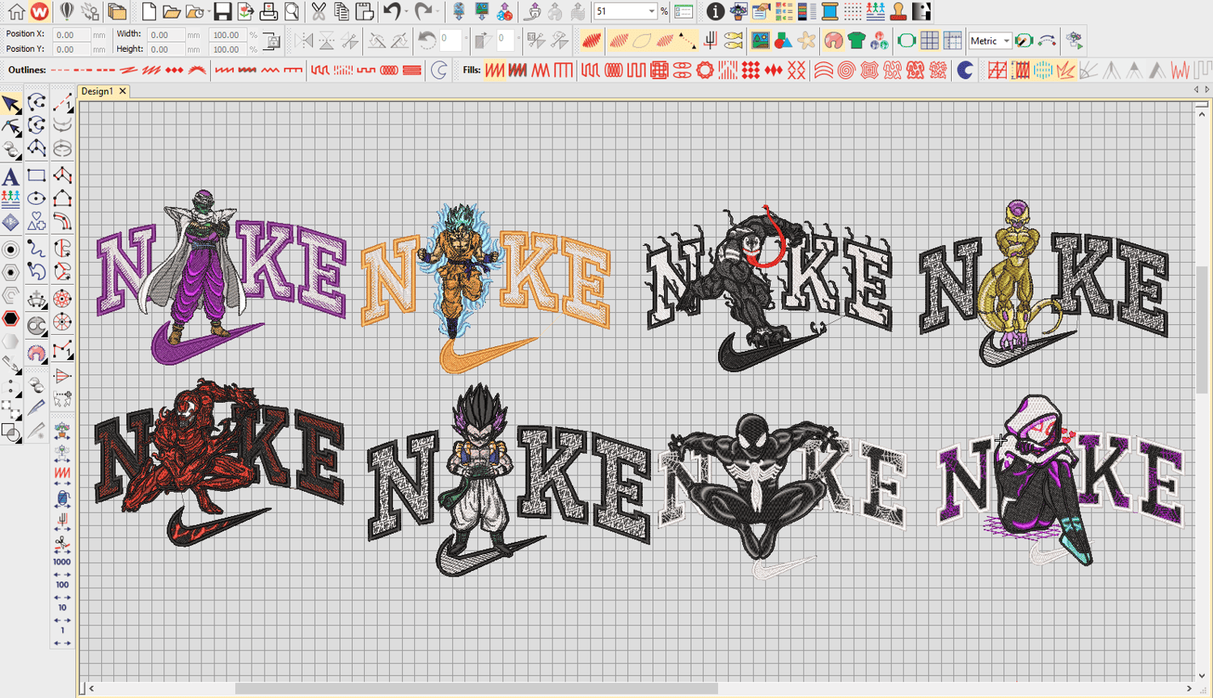Screen dimensions: 1213x698
Task: Pick the first dashed Outlines stitch type
Action: [60, 70]
